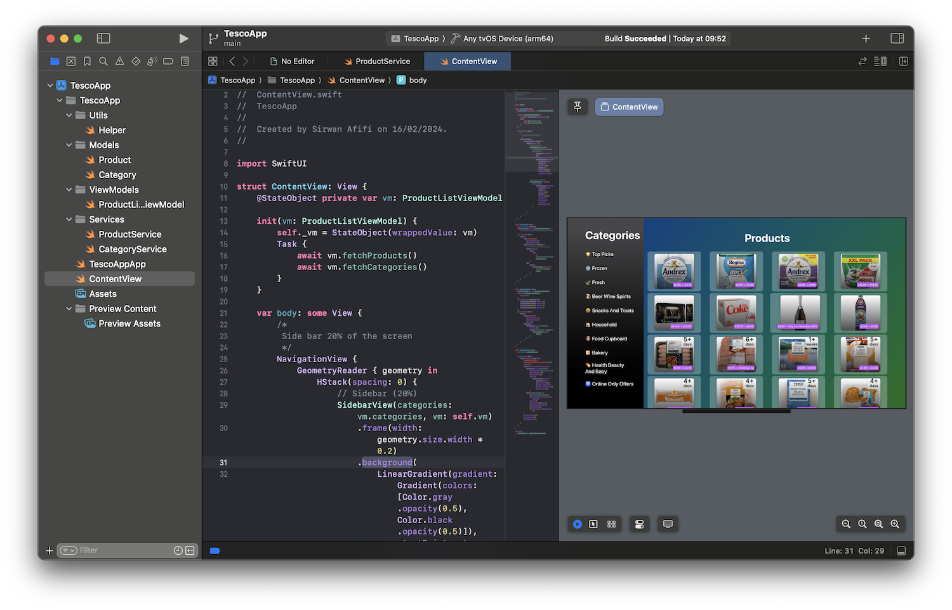This screenshot has width=952, height=610.
Task: Select the ContentView editor tab
Action: (x=468, y=62)
